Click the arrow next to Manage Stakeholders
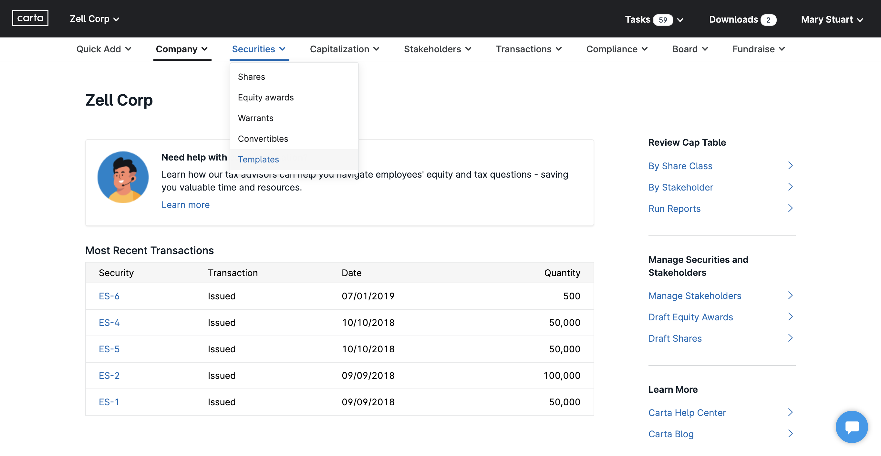This screenshot has height=456, width=881. 790,295
